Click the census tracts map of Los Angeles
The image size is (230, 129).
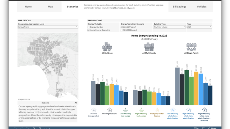tap(48, 66)
